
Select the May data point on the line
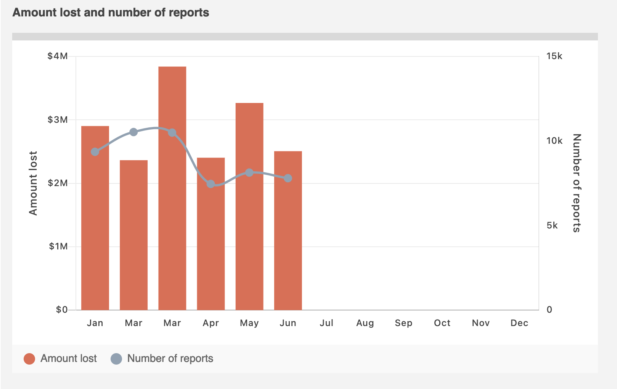(249, 173)
